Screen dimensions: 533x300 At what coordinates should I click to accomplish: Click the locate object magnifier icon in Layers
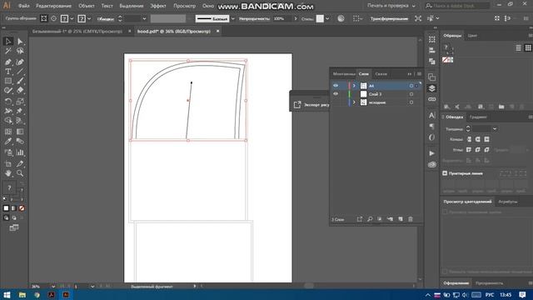pos(370,219)
